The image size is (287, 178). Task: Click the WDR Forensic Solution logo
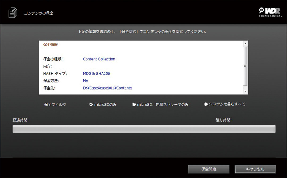pos(270,12)
